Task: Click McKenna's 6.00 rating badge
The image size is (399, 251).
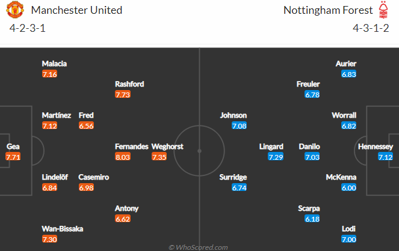Action: pyautogui.click(x=348, y=187)
